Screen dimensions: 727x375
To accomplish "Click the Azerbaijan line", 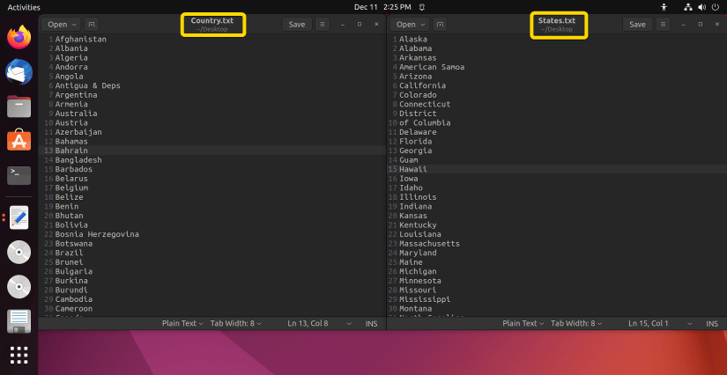I will [x=78, y=132].
